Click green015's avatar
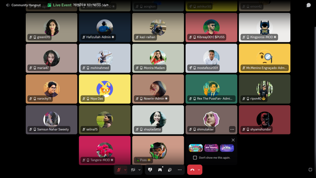This screenshot has height=178, width=316. 51,28
